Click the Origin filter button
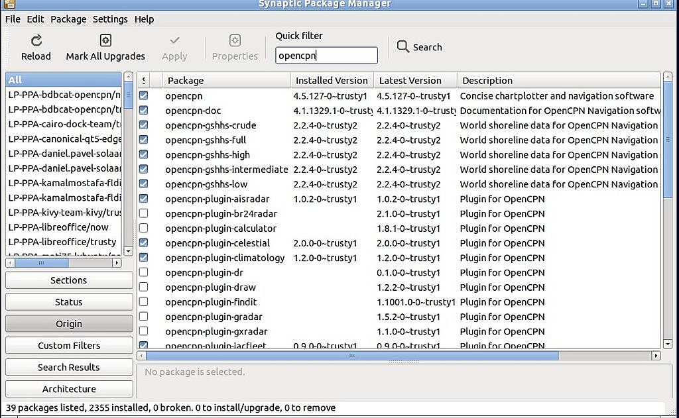The width and height of the screenshot is (679, 418). pos(69,324)
